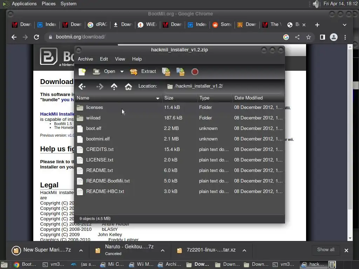
Task: Select the README-HBC.txt file
Action: (180, 192)
